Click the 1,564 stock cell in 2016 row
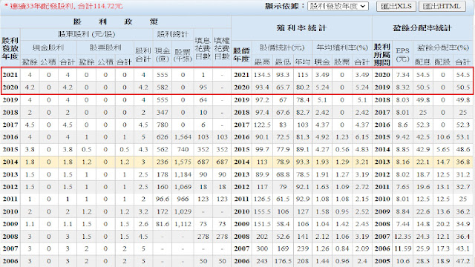475x267 pixels. (x=183, y=137)
